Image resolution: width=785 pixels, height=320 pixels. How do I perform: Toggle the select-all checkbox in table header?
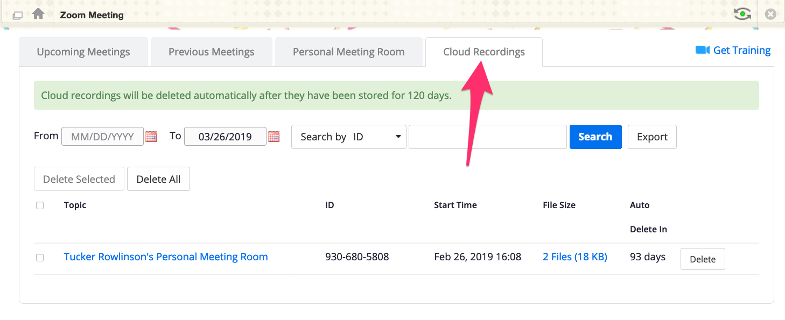tap(40, 205)
